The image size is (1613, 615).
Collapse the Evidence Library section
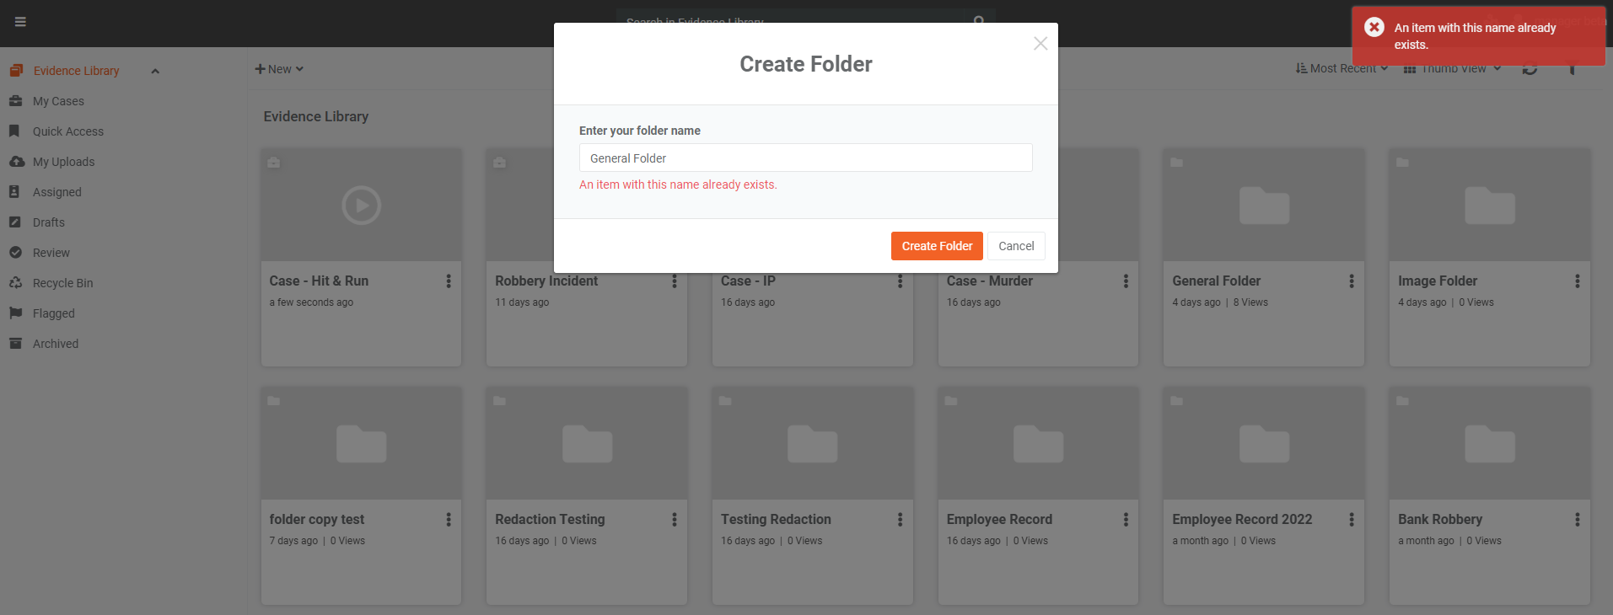coord(155,72)
